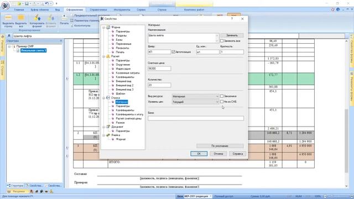Click the 'База' text field in the dialog
Viewport: 354px width, 199px height.
click(x=196, y=118)
